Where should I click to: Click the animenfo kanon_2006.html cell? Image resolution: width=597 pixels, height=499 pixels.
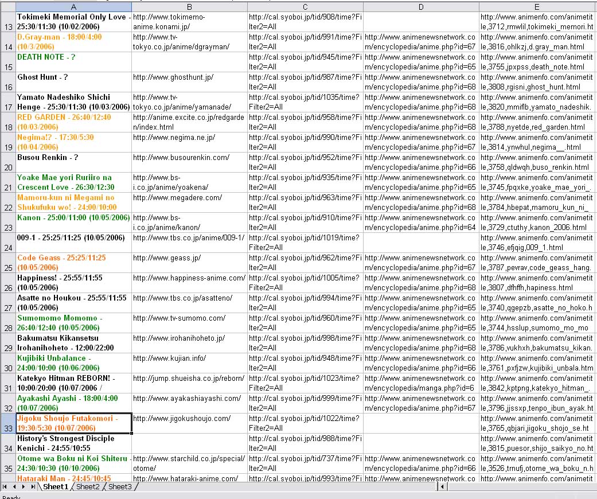pos(537,223)
